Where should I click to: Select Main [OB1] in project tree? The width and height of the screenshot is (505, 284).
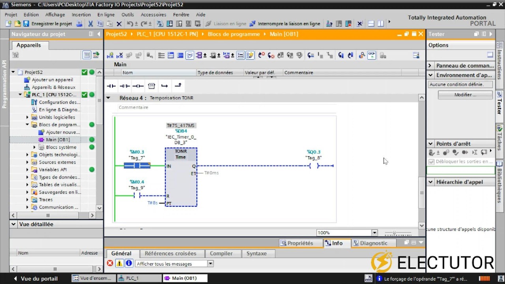point(58,140)
